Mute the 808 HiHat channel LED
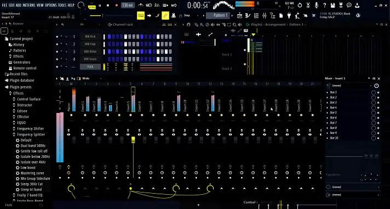This screenshot has width=390, height=209. (57, 52)
